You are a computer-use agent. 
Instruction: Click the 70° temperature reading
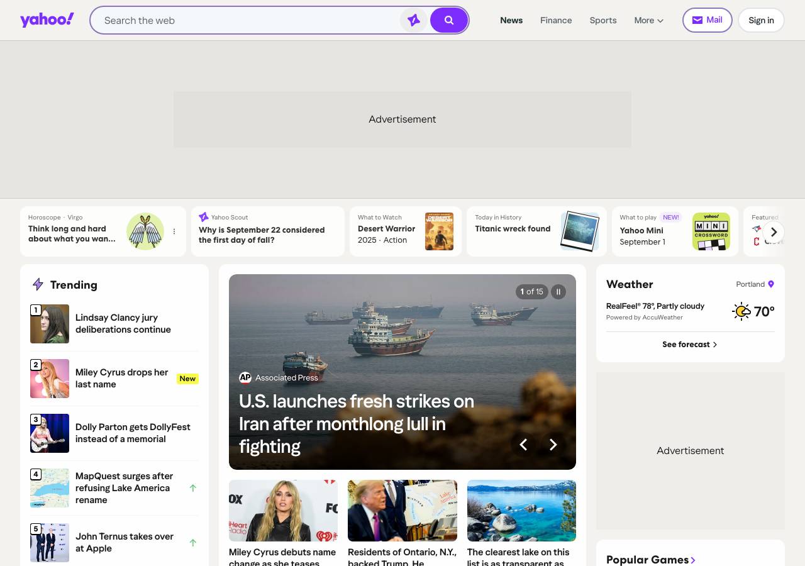(x=764, y=311)
